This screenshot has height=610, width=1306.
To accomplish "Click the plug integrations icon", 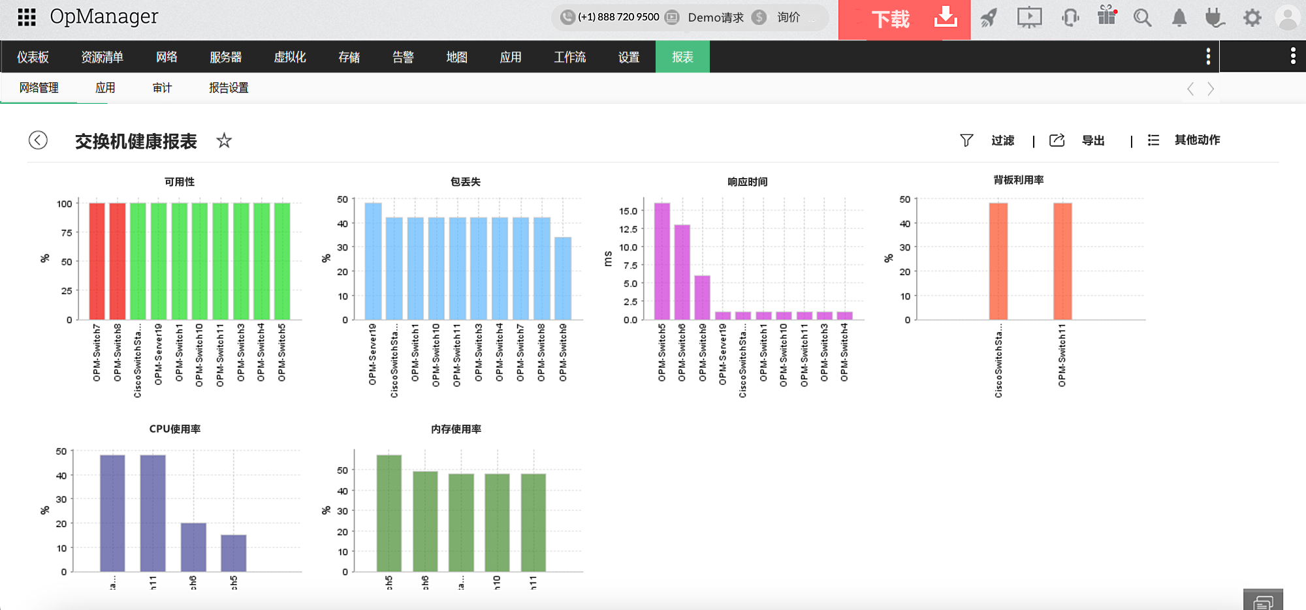I will click(1215, 18).
